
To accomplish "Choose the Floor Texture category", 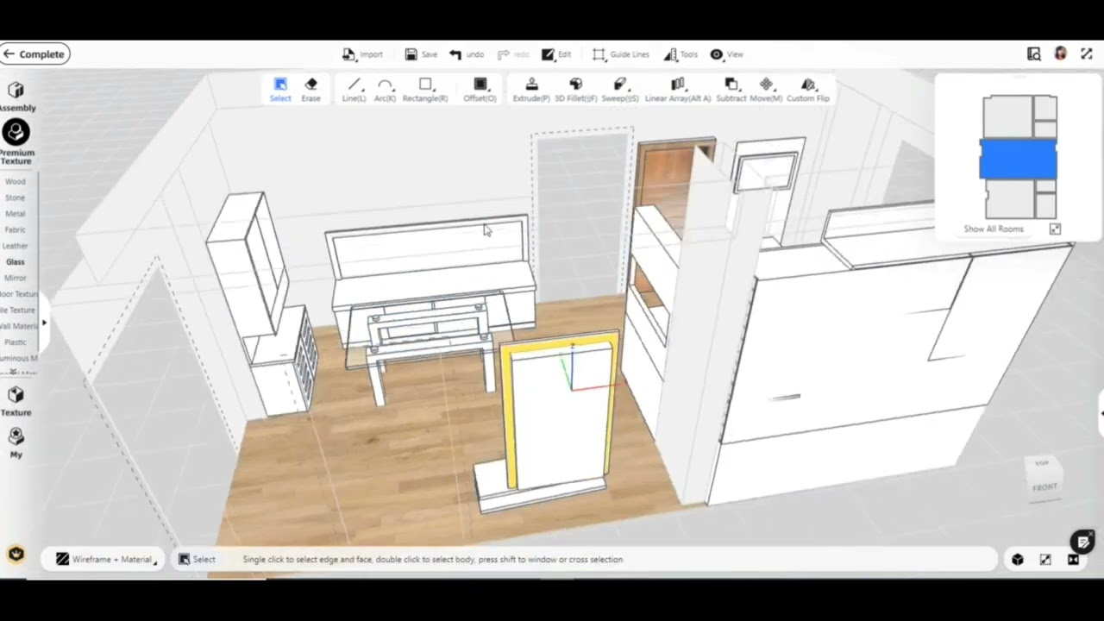I will point(18,294).
